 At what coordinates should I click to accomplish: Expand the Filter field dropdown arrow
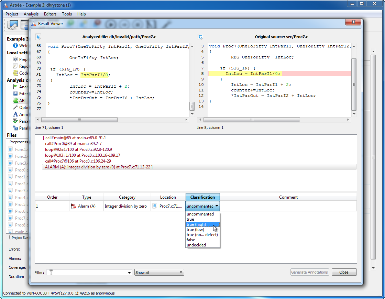click(x=129, y=273)
